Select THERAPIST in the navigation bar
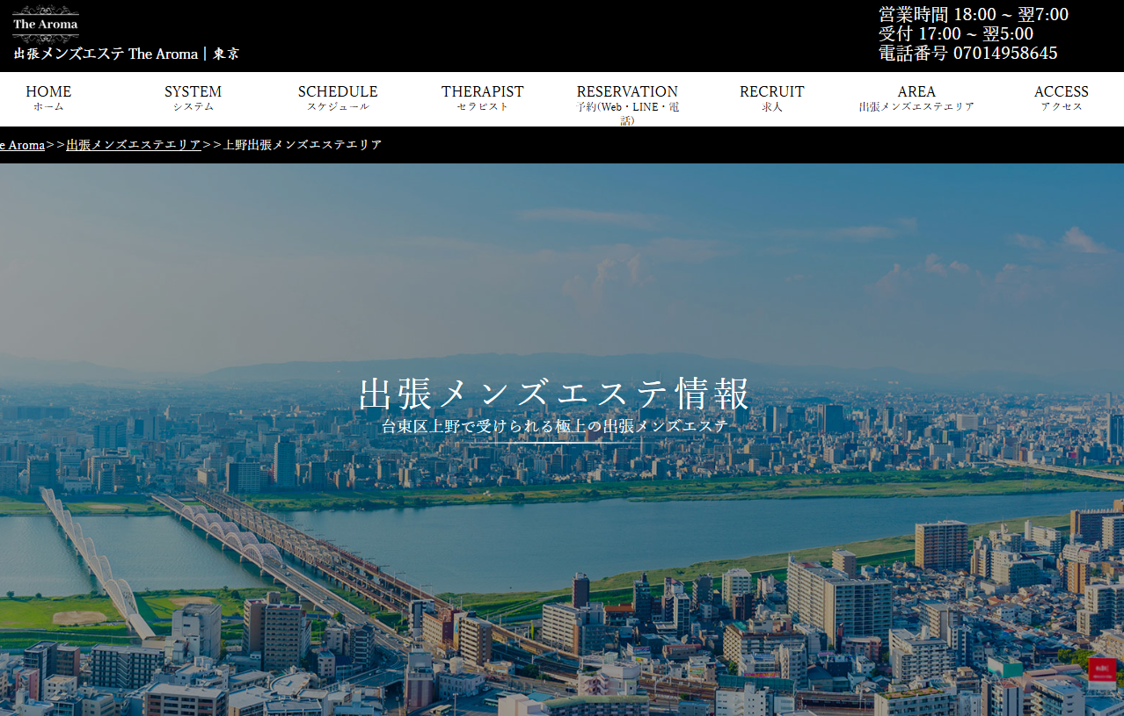 [482, 98]
